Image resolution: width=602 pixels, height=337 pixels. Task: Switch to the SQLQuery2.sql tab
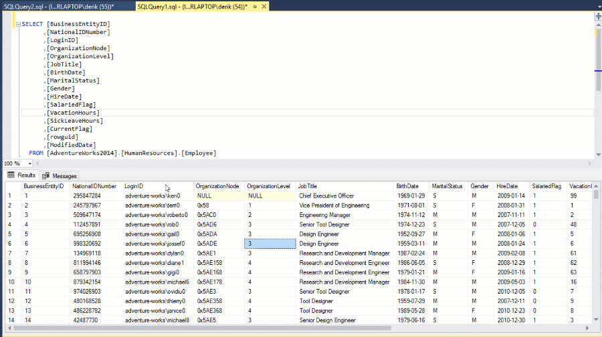(58, 6)
